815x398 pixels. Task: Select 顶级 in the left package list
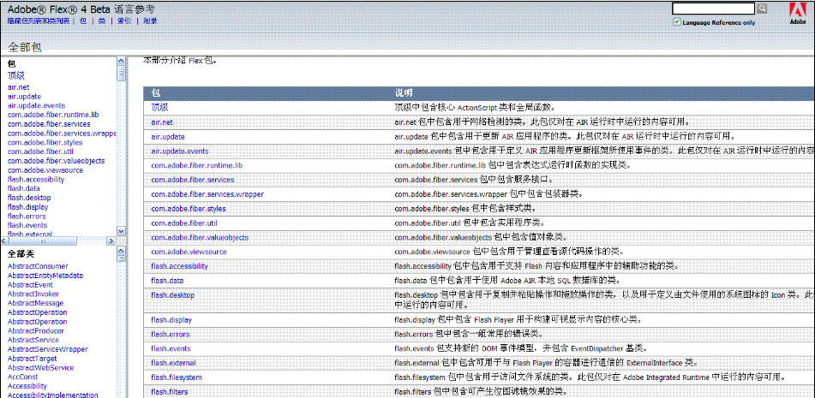16,76
